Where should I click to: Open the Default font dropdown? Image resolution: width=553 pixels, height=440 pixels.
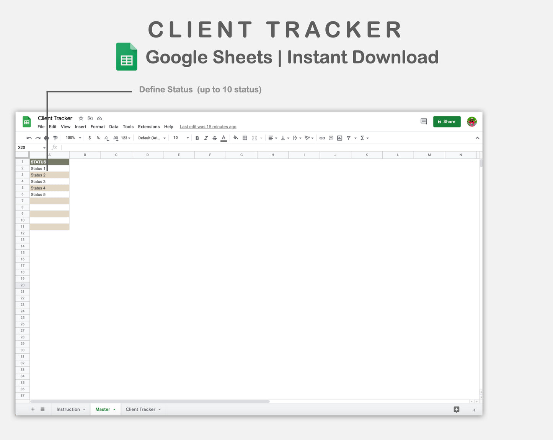[152, 138]
